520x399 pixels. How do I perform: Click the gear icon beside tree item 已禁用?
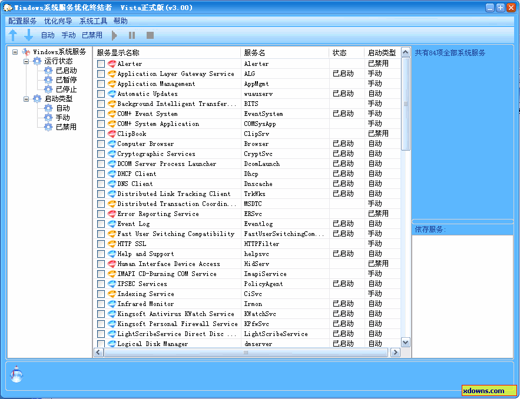point(48,127)
